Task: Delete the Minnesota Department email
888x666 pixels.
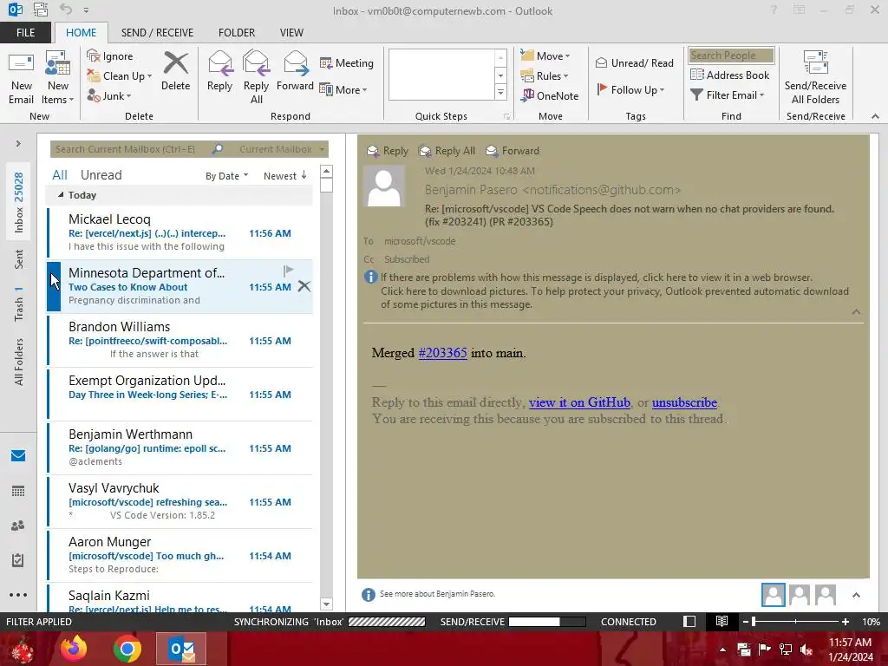Action: coord(304,286)
